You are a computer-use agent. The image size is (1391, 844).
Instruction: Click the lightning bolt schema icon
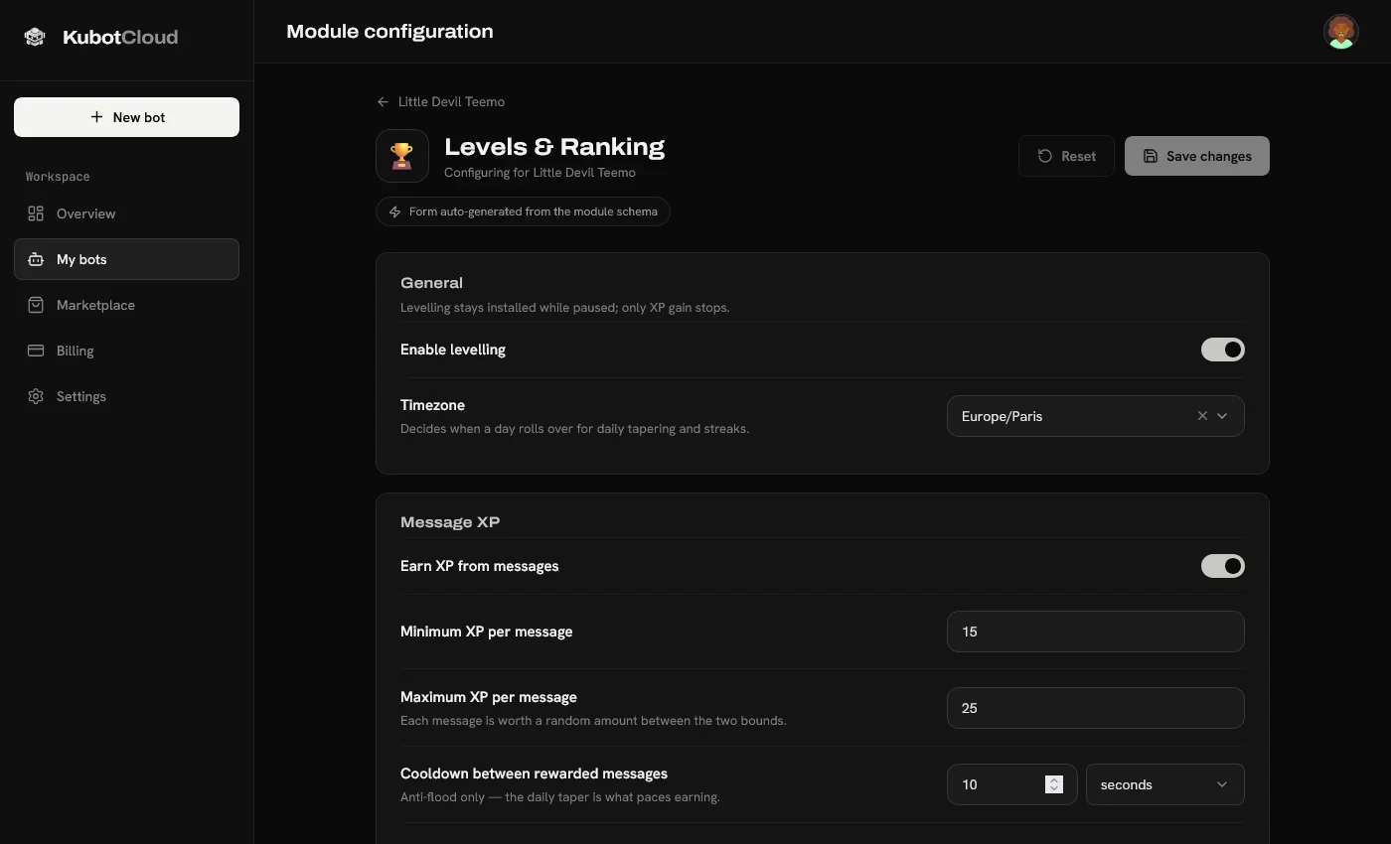click(394, 211)
